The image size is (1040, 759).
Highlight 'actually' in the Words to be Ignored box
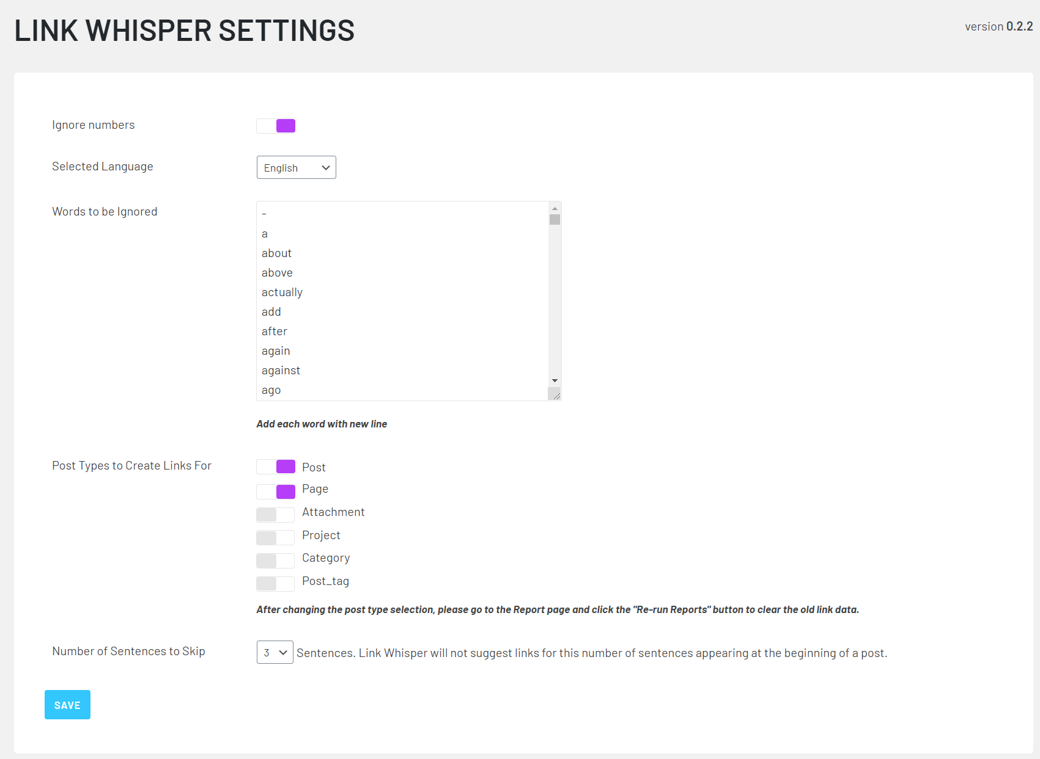pos(281,292)
